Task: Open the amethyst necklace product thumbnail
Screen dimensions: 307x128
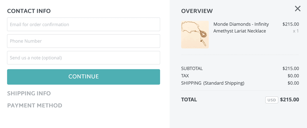Action: click(x=195, y=35)
